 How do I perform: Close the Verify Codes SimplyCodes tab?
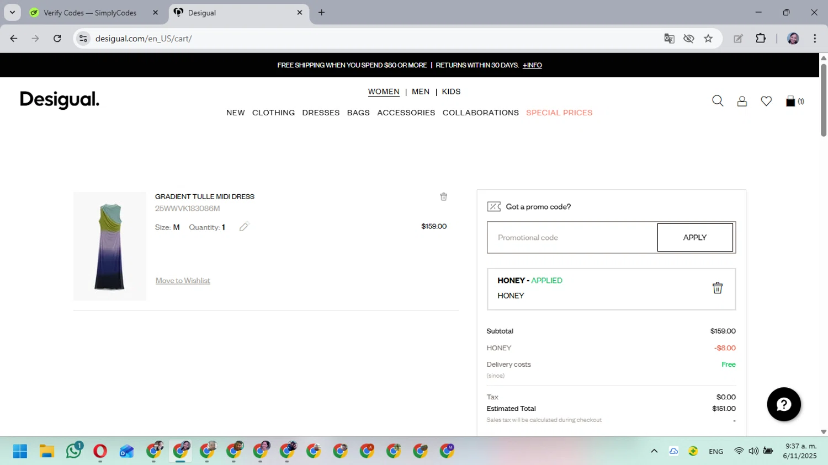(155, 13)
